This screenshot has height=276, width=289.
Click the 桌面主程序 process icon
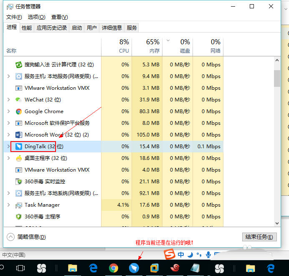click(19, 158)
